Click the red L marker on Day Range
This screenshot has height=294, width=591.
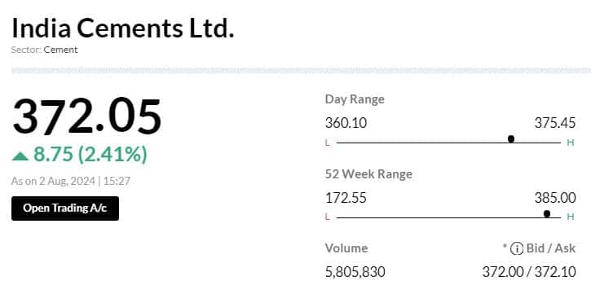coord(327,143)
